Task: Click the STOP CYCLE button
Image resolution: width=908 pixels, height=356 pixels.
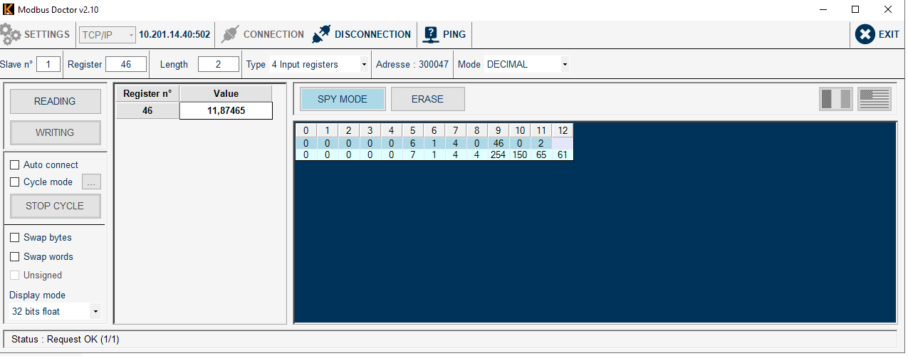Action: [55, 206]
